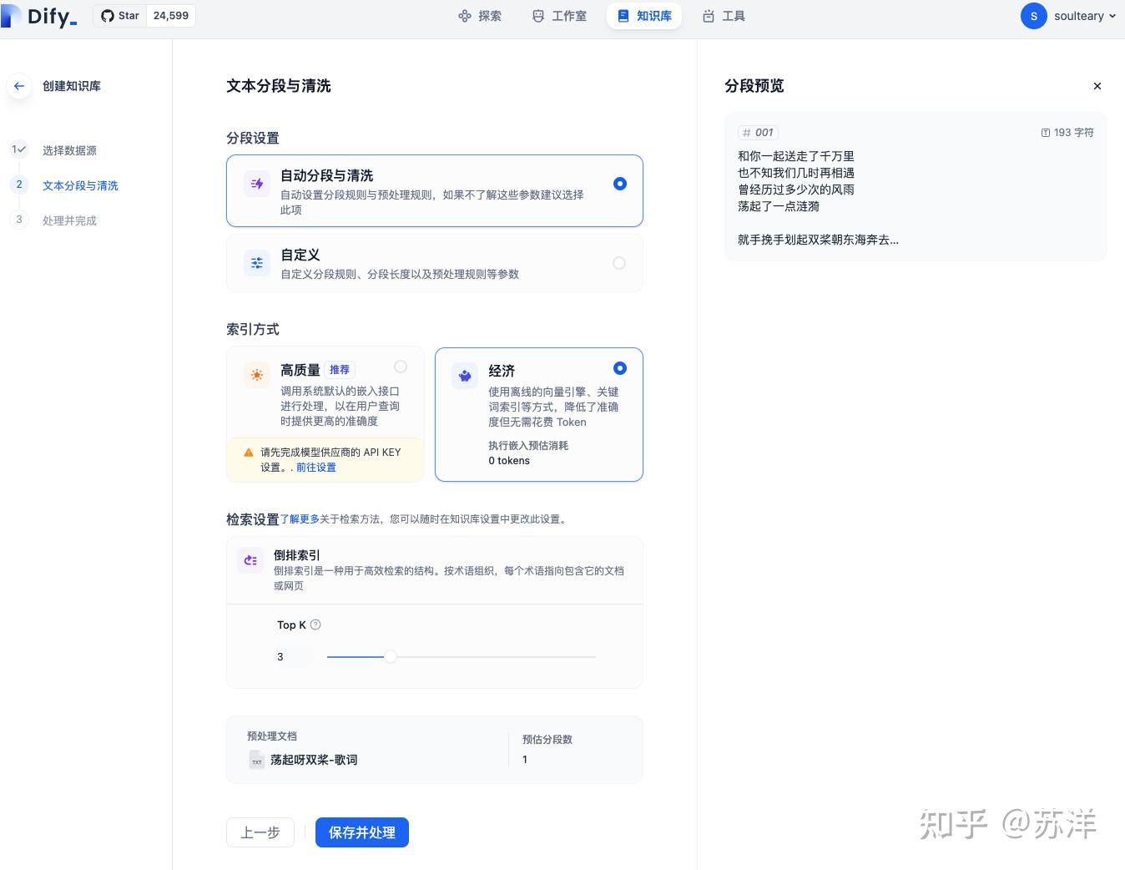Click the TXT file icon beside 荡起呀双桨-歌词
Viewport: 1125px width, 870px height.
tap(257, 760)
